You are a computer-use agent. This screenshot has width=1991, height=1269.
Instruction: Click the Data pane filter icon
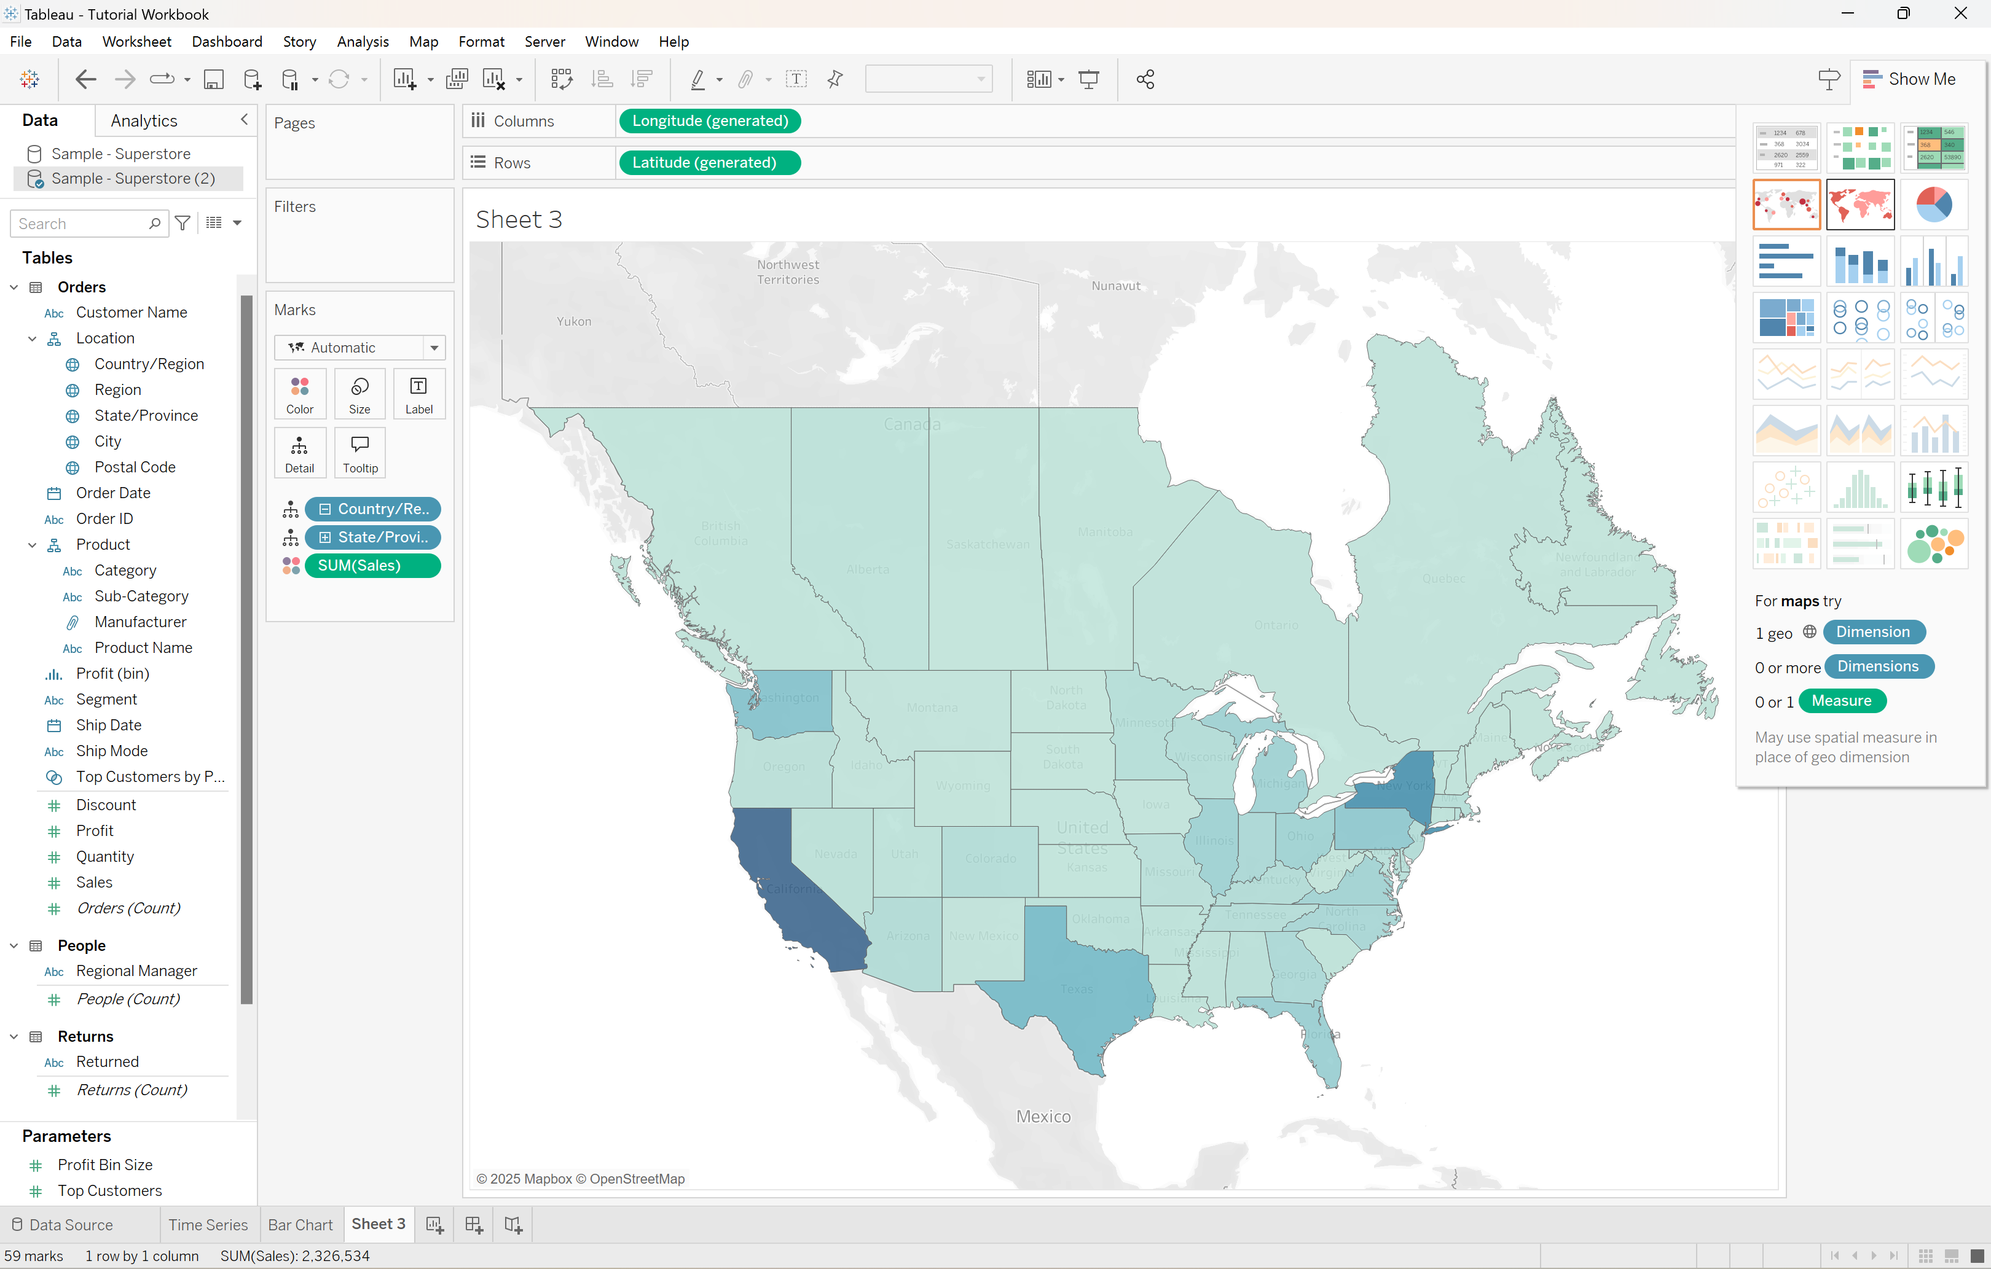(183, 223)
